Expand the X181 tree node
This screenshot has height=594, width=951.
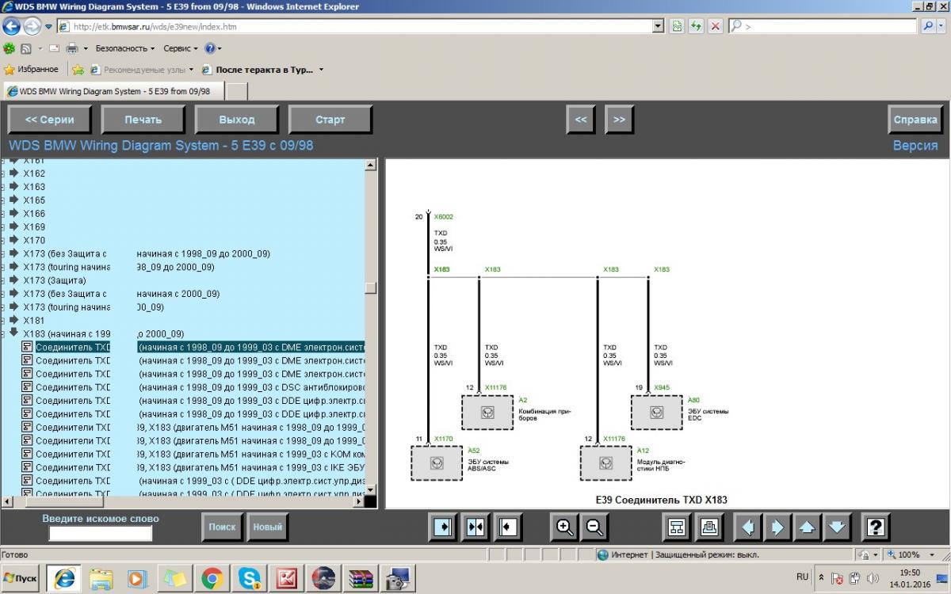tap(13, 320)
